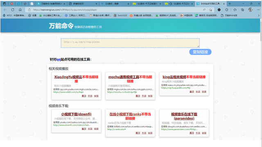Open the 视频音乐在线下载(parsevideo) link
Image resolution: width=262 pixels, height=147 pixels.
[x=184, y=116]
